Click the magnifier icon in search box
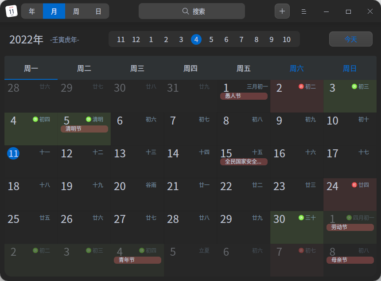This screenshot has height=281, width=381. [x=186, y=11]
